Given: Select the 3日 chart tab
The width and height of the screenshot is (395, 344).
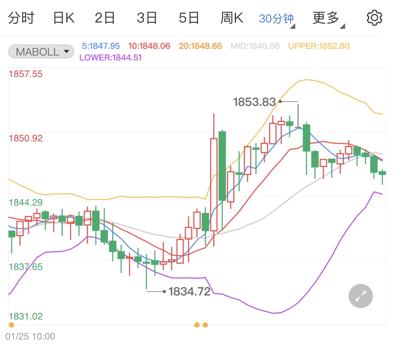Looking at the screenshot, I should (x=147, y=18).
